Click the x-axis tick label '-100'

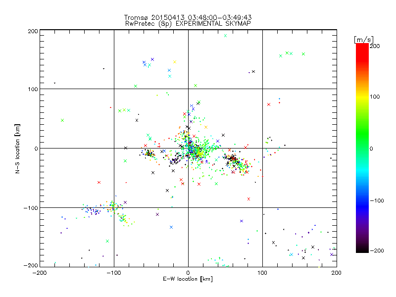[114, 273]
